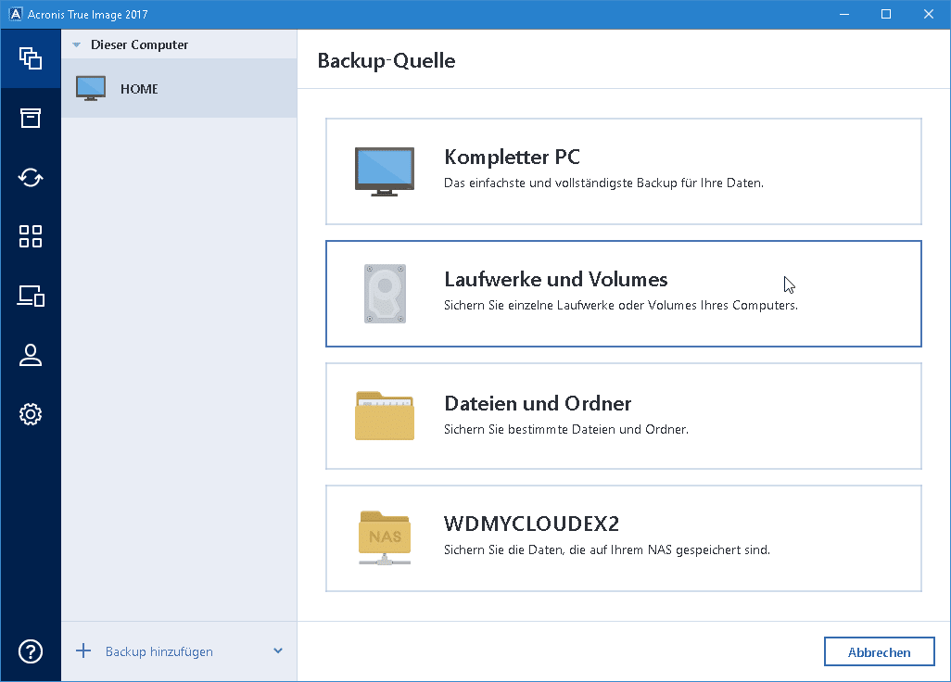Screen dimensions: 951x682
Task: Open the Backup section in the sidebar
Action: 31,58
